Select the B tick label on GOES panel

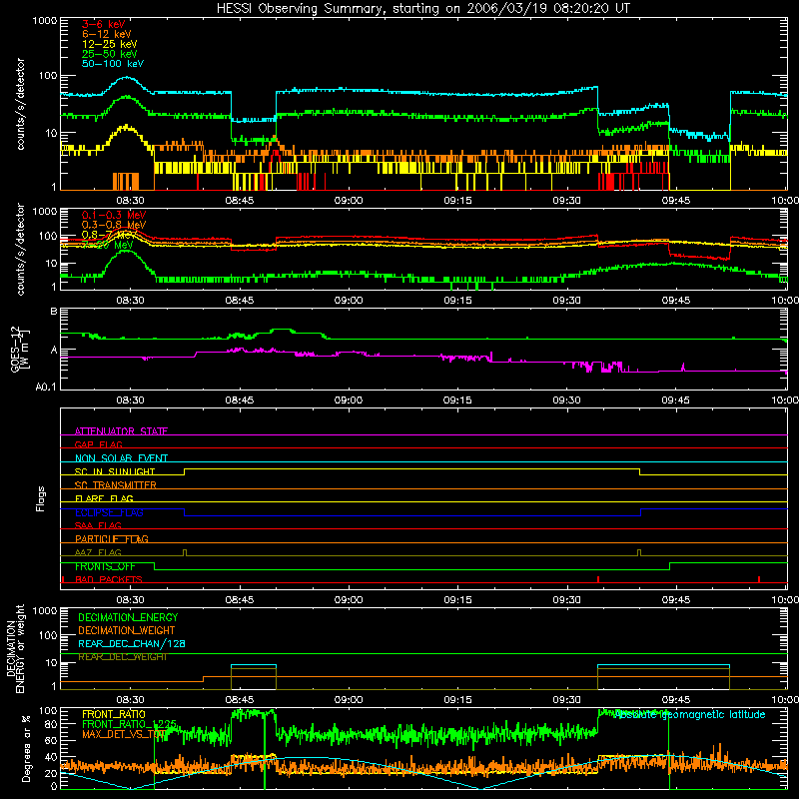tap(54, 312)
